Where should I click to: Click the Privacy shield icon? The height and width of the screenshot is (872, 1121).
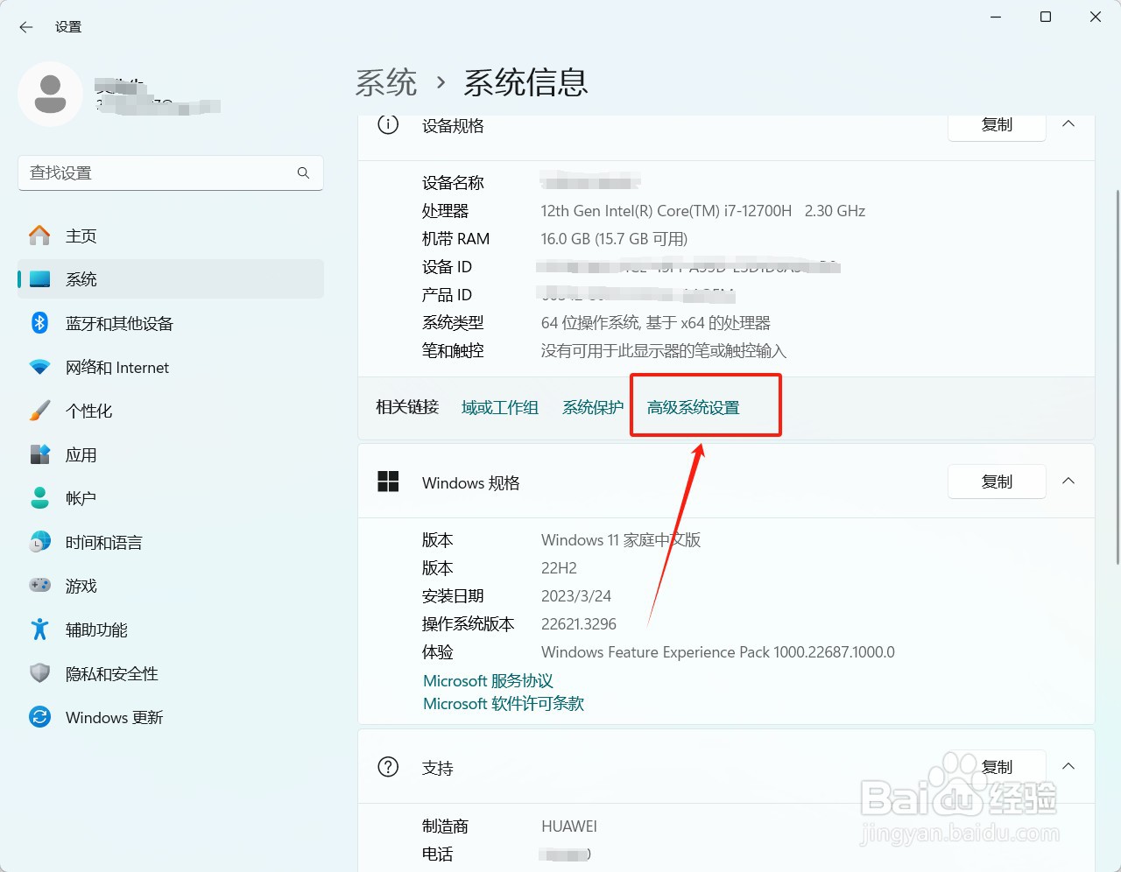39,673
